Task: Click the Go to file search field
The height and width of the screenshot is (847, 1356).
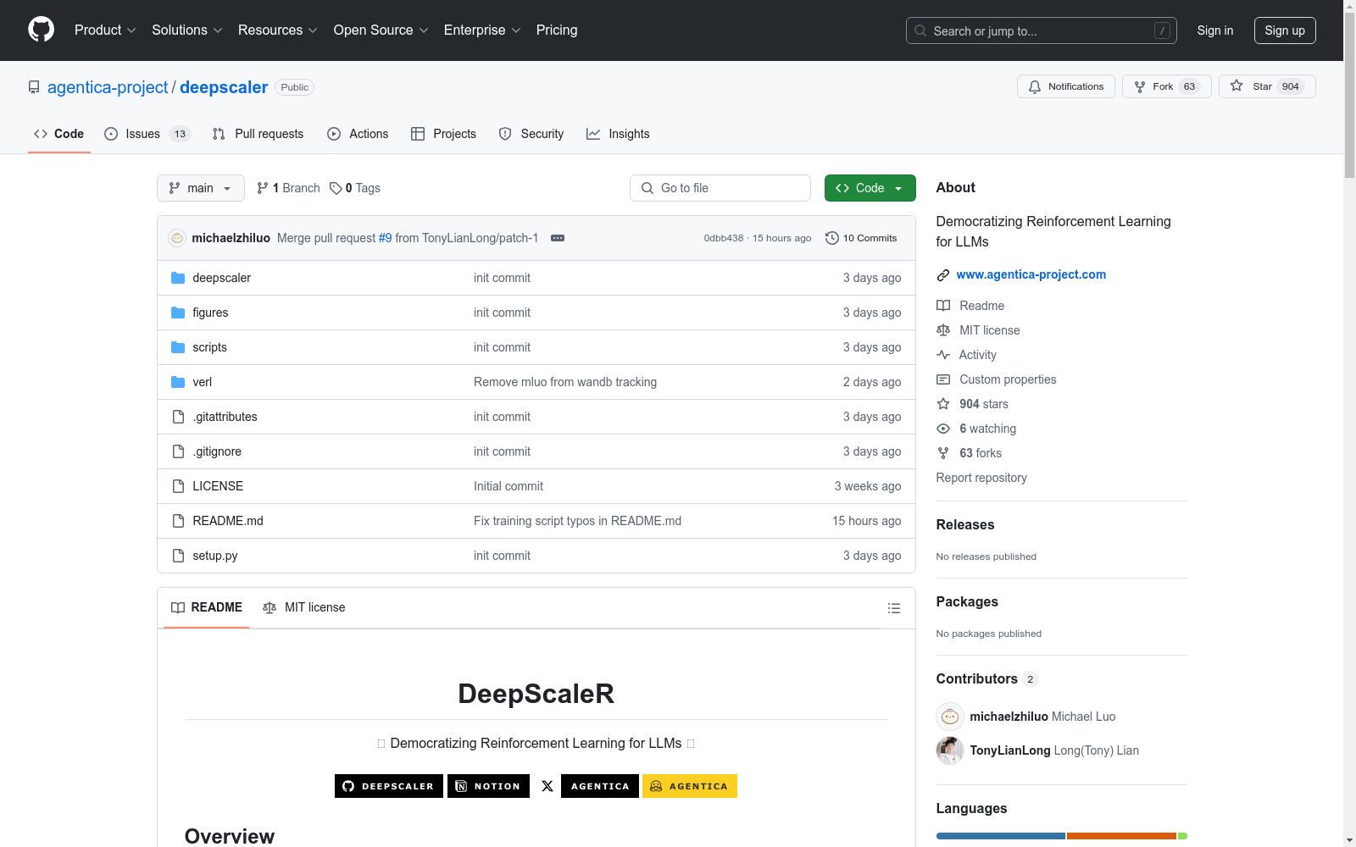Action: pyautogui.click(x=720, y=188)
